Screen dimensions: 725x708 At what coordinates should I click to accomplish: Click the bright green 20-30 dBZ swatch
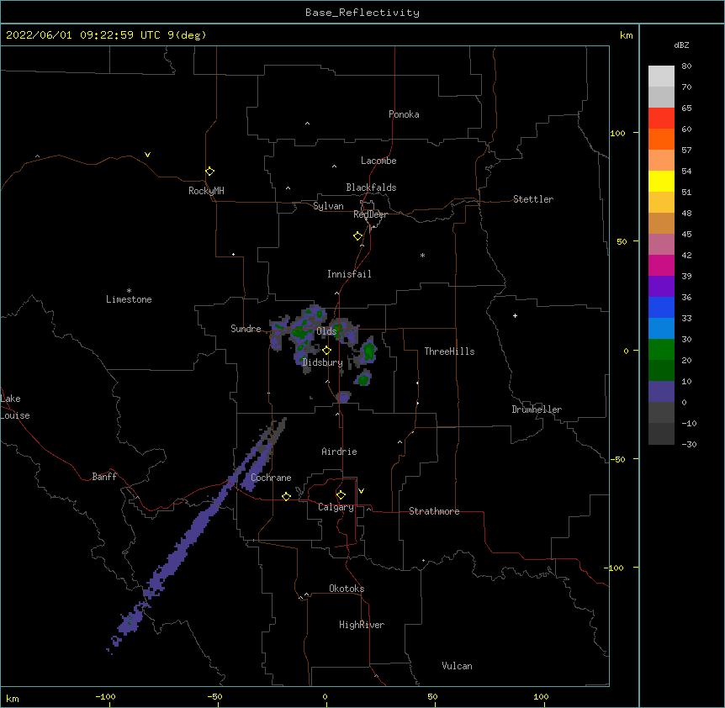coord(661,350)
